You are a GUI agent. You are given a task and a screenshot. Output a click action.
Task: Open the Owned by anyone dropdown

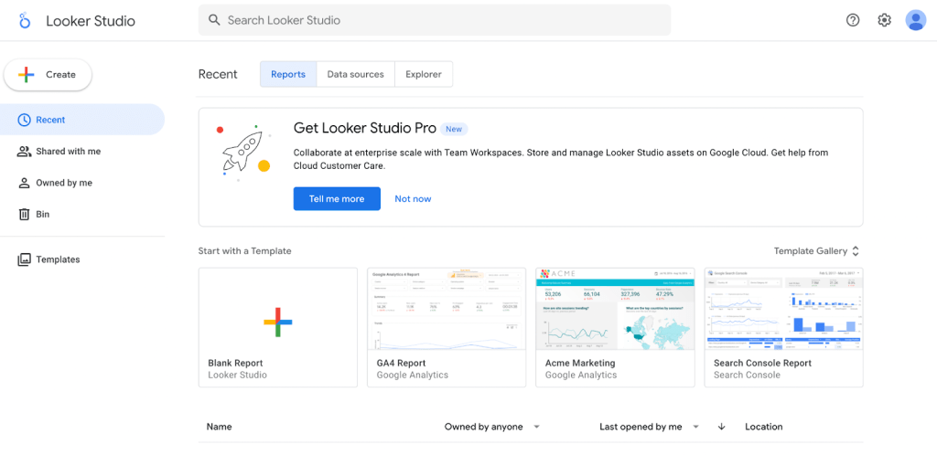click(491, 427)
